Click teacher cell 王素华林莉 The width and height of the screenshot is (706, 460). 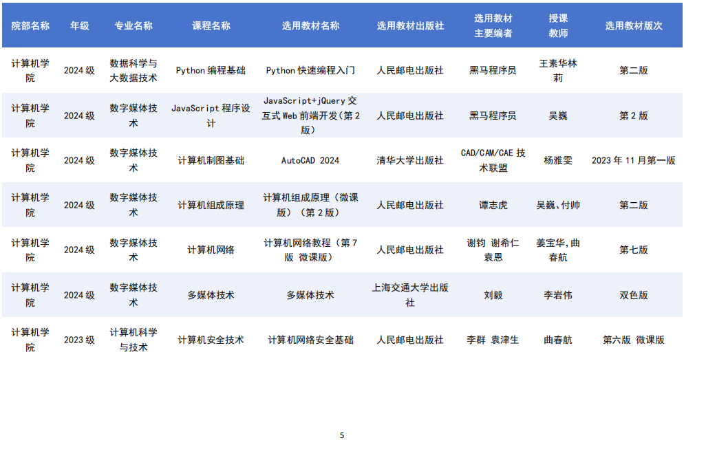point(558,70)
